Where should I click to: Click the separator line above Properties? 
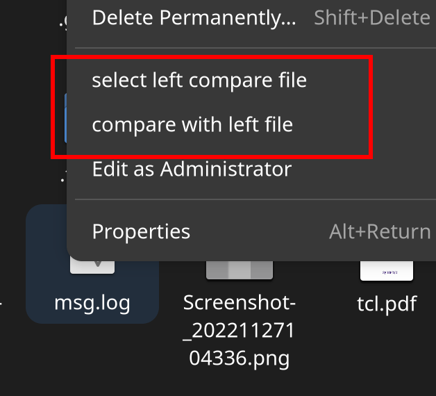pos(255,199)
